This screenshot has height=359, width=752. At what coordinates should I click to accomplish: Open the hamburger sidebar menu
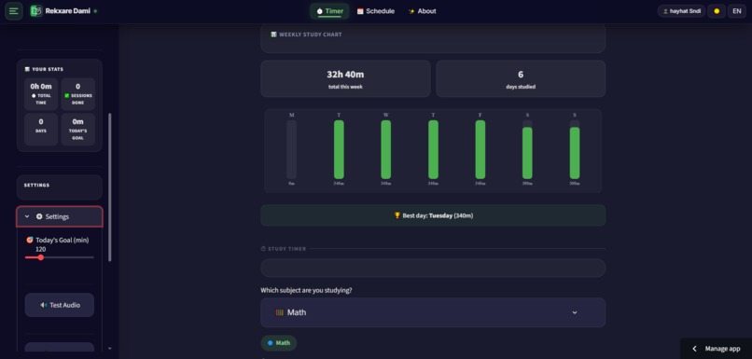(13, 11)
